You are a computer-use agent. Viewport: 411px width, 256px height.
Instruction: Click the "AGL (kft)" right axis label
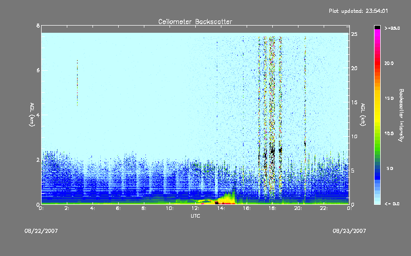point(363,115)
